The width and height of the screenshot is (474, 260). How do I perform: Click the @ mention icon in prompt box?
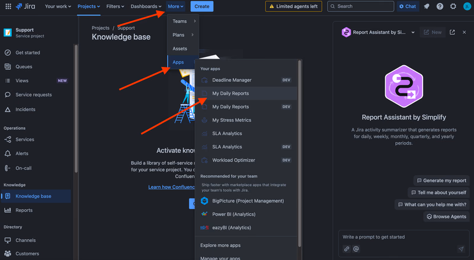[x=356, y=249]
